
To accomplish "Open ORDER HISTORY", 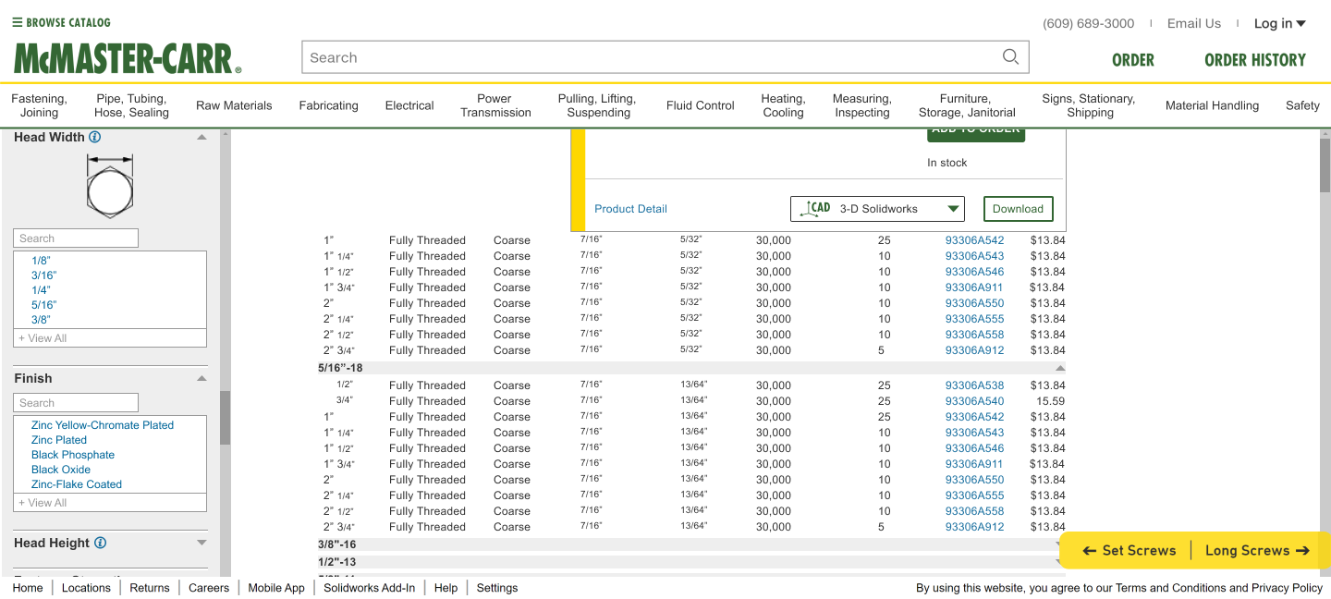I will point(1255,60).
